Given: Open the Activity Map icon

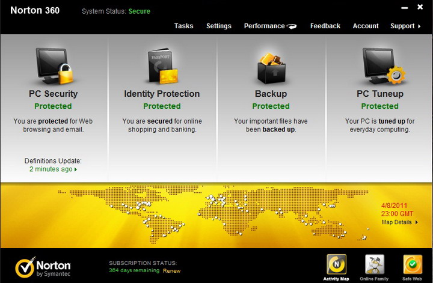Looking at the screenshot, I should click(336, 264).
